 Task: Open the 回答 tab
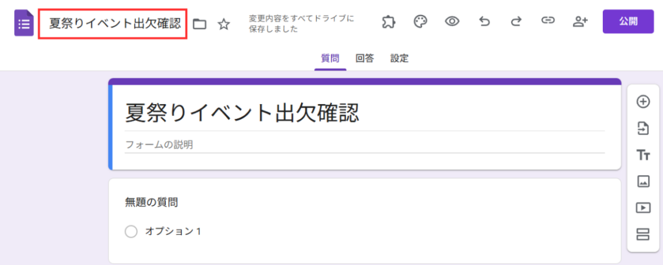pyautogui.click(x=365, y=59)
